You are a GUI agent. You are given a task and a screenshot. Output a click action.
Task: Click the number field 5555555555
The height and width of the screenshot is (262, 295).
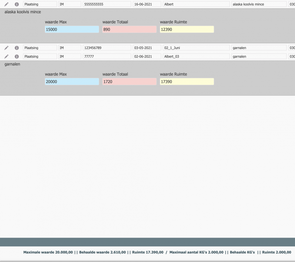tap(106, 4)
